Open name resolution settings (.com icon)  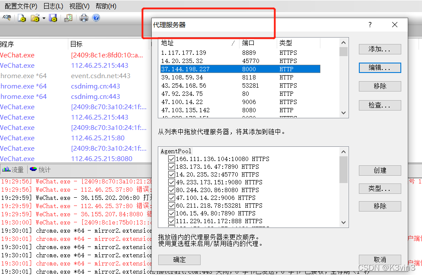(x=7, y=18)
